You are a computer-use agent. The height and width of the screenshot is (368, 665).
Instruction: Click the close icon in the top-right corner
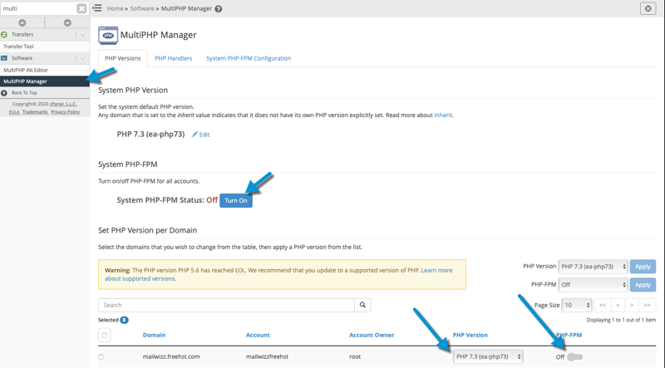coord(648,8)
